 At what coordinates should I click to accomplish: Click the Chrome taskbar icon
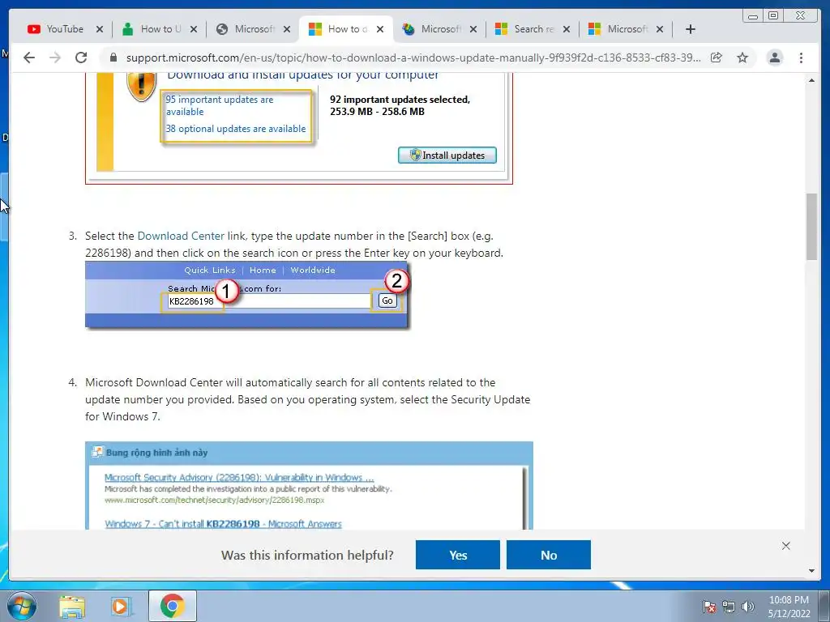pyautogui.click(x=172, y=606)
